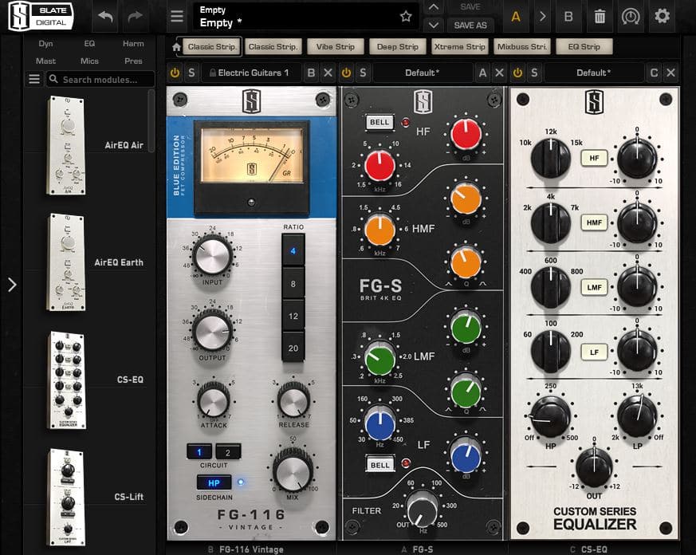Bypass FG-116 with its power button

click(175, 73)
